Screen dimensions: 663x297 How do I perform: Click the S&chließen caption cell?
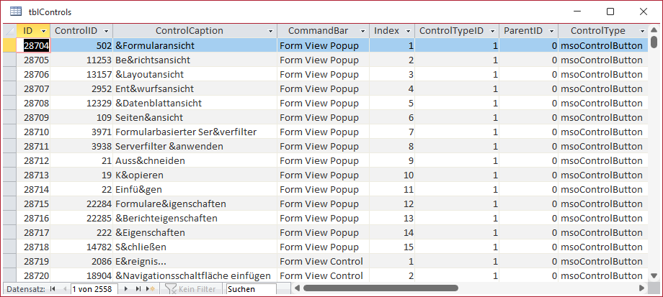[x=195, y=247]
